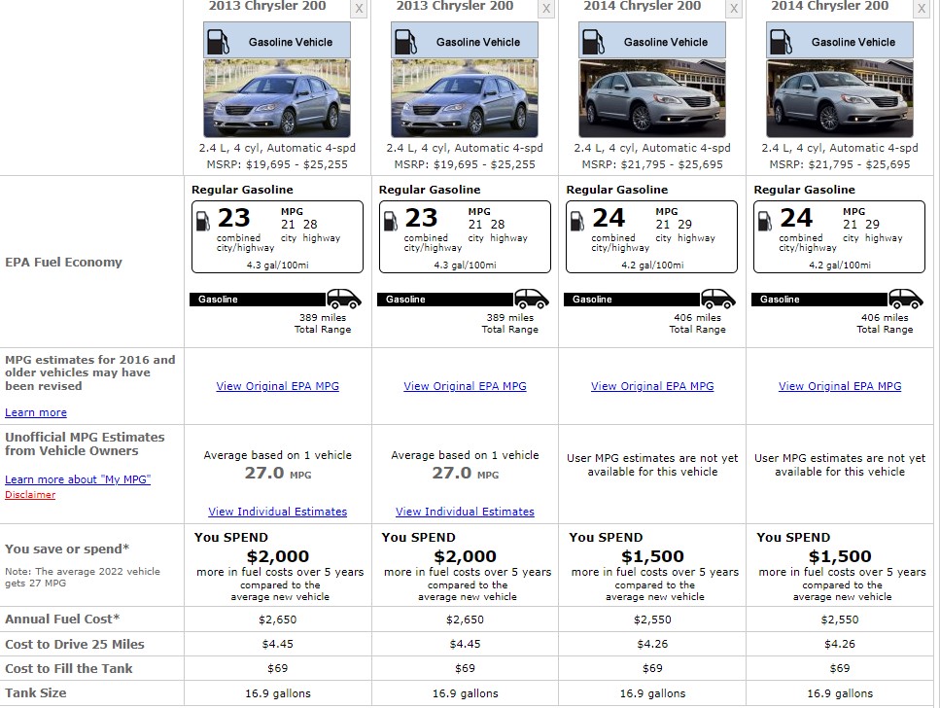Open View Individual Estimates for second 2013 Chrysler
Screen dimensions: 940x708
(x=466, y=512)
